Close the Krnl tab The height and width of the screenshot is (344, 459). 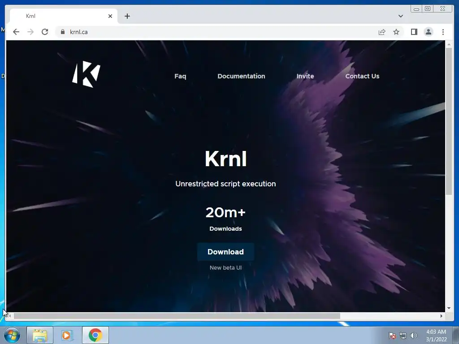[x=110, y=16]
